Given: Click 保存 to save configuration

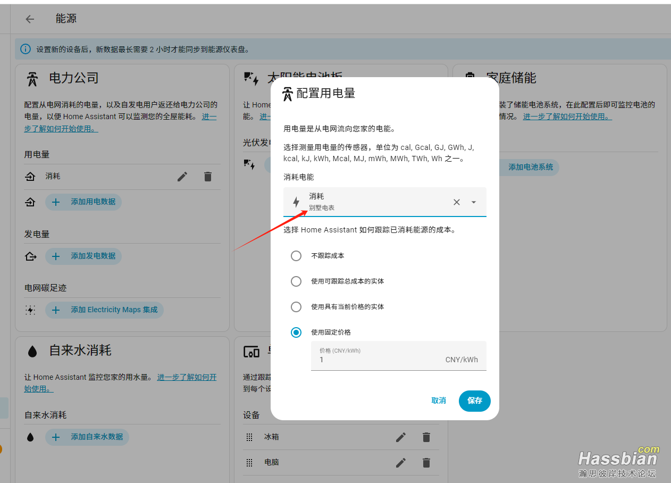Looking at the screenshot, I should [474, 401].
